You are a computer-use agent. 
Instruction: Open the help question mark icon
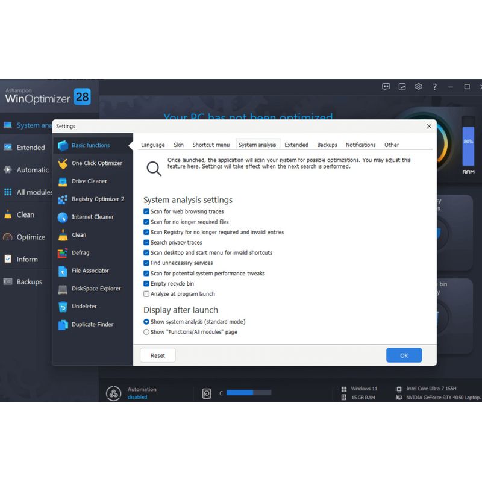(x=434, y=87)
